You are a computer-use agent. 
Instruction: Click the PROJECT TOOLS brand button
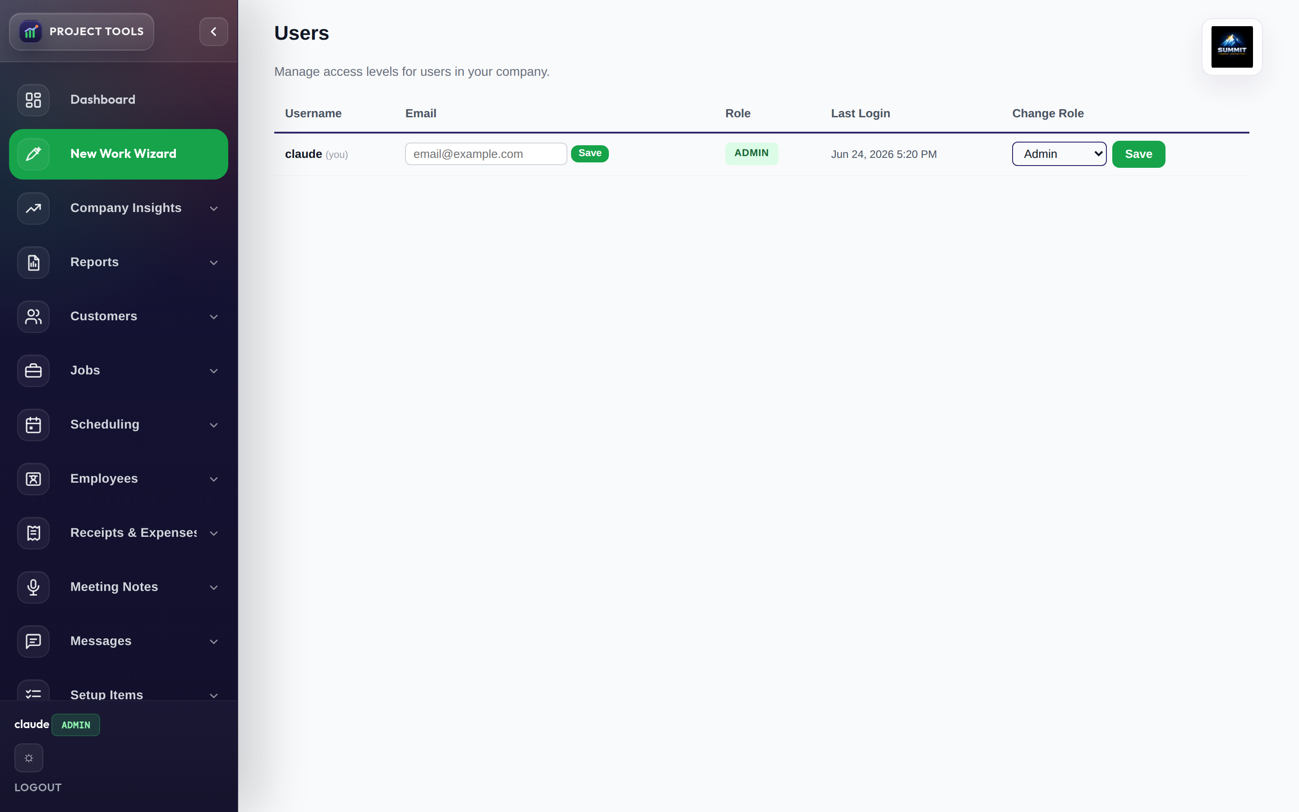coord(82,32)
